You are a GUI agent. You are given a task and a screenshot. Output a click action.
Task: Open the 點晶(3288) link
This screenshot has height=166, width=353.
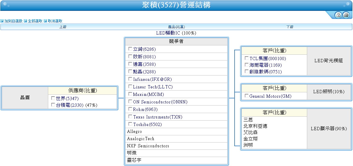[144, 72]
